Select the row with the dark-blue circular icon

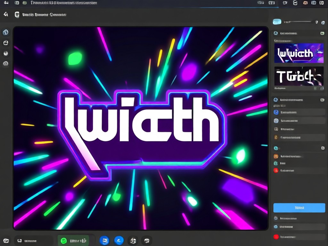[299, 112]
